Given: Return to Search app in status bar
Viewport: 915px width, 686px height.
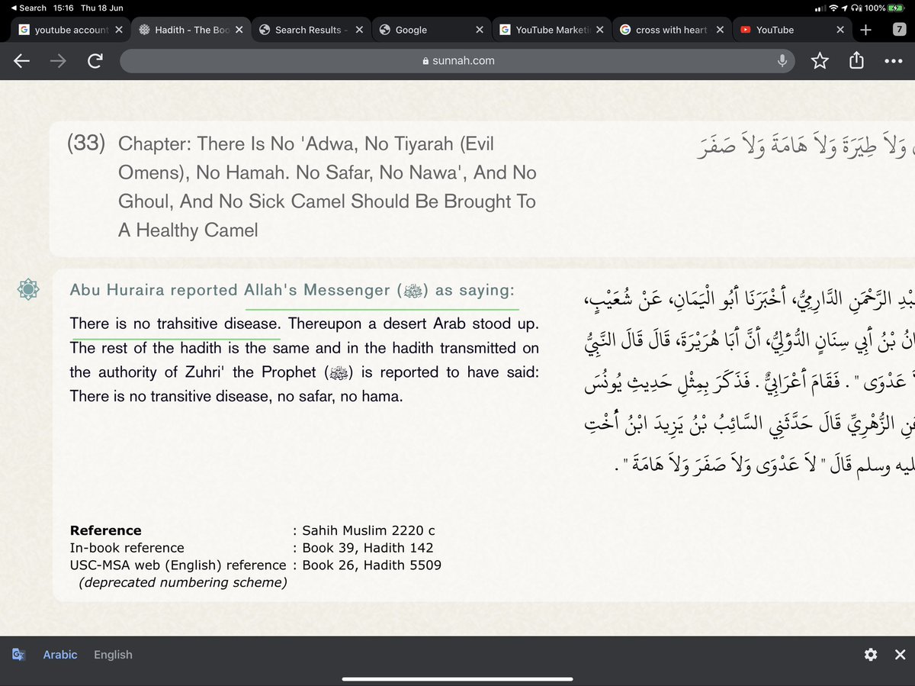Looking at the screenshot, I should [x=28, y=8].
